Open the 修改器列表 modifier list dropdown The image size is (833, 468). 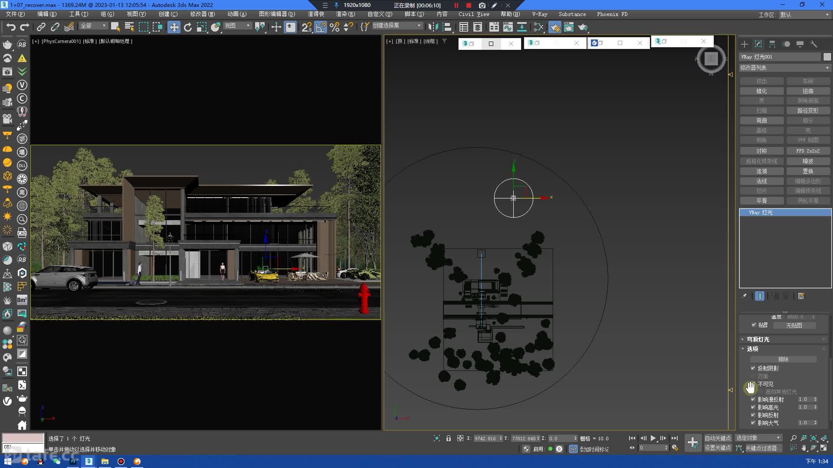click(785, 68)
